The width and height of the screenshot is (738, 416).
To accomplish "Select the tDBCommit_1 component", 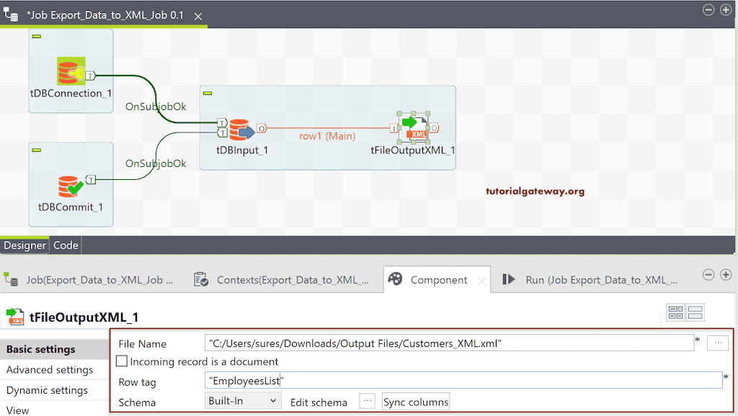I will pyautogui.click(x=70, y=186).
